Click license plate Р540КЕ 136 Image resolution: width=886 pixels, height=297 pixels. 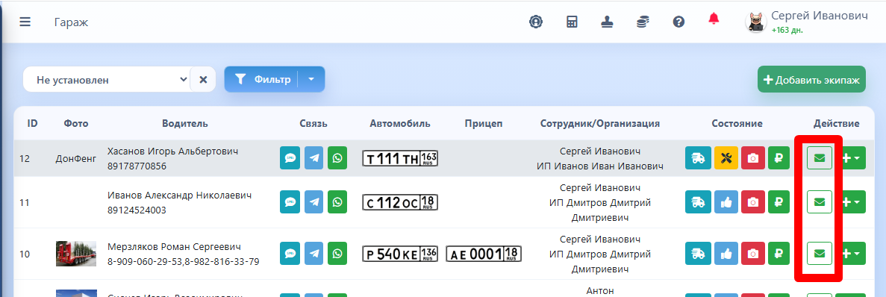pos(400,254)
